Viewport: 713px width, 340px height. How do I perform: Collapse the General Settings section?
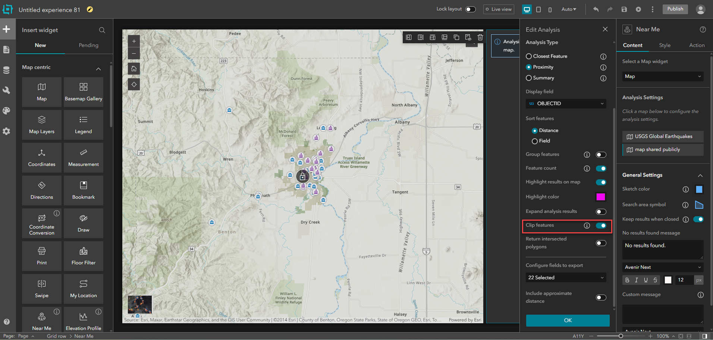[700, 176]
